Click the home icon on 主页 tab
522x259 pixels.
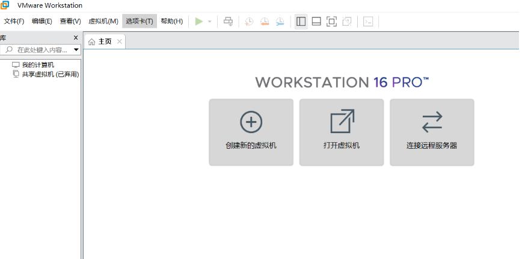(91, 42)
